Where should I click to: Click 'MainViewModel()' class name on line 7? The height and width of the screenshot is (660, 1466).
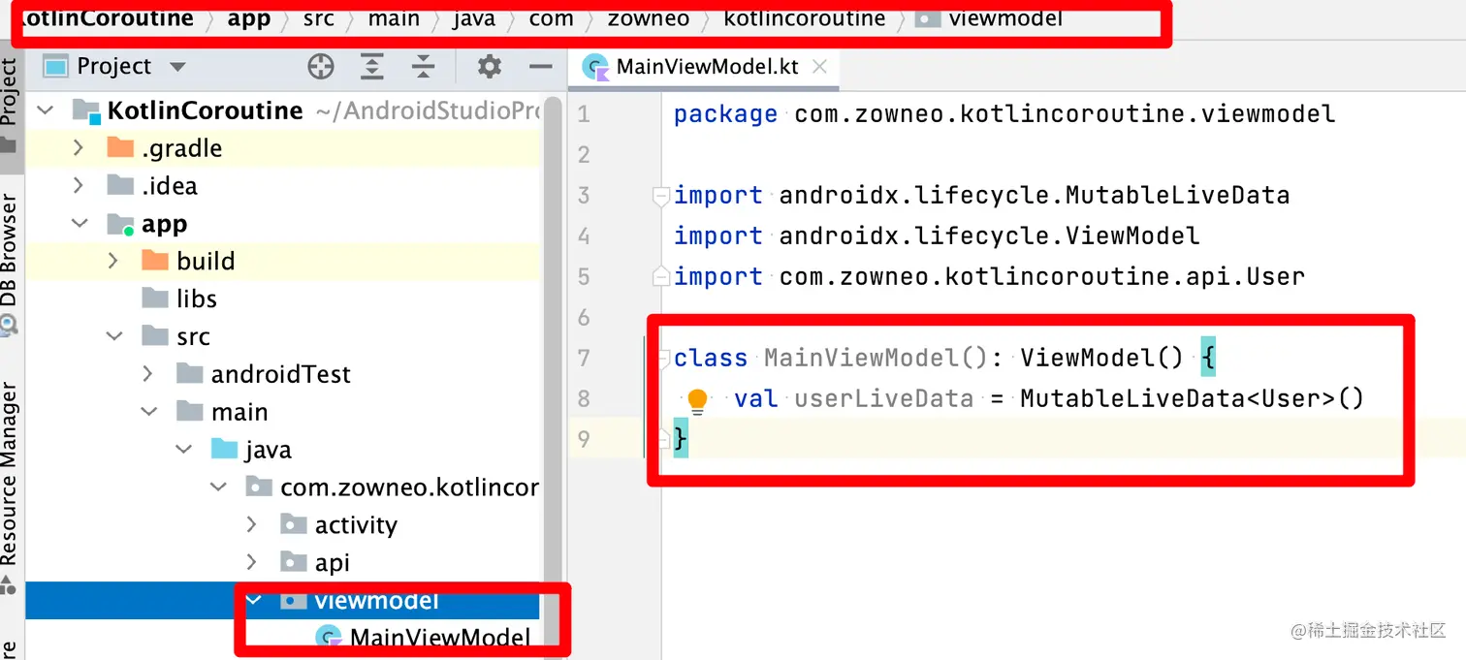coord(876,358)
